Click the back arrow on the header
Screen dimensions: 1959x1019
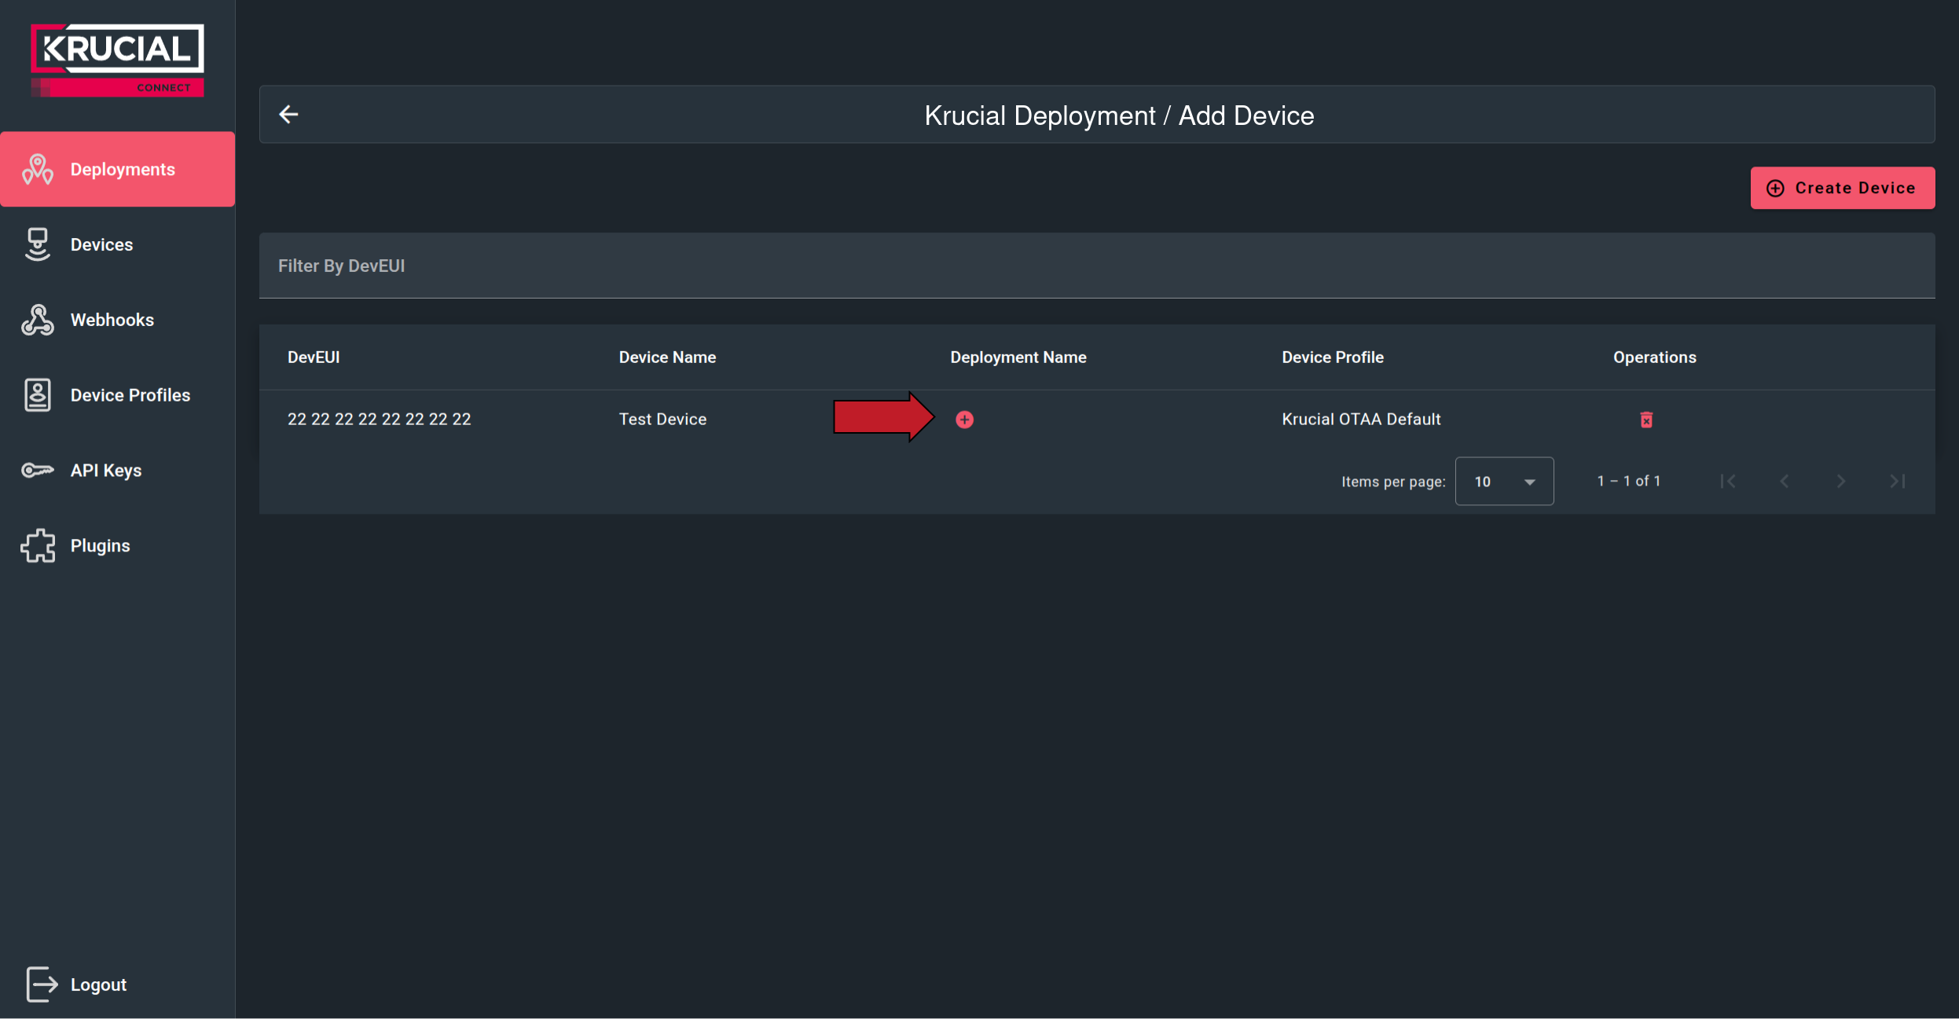click(x=288, y=114)
